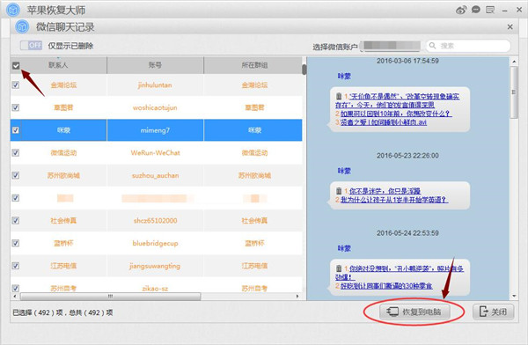528x345 pixels.
Task: Click the 关闭 button
Action: coord(494,312)
